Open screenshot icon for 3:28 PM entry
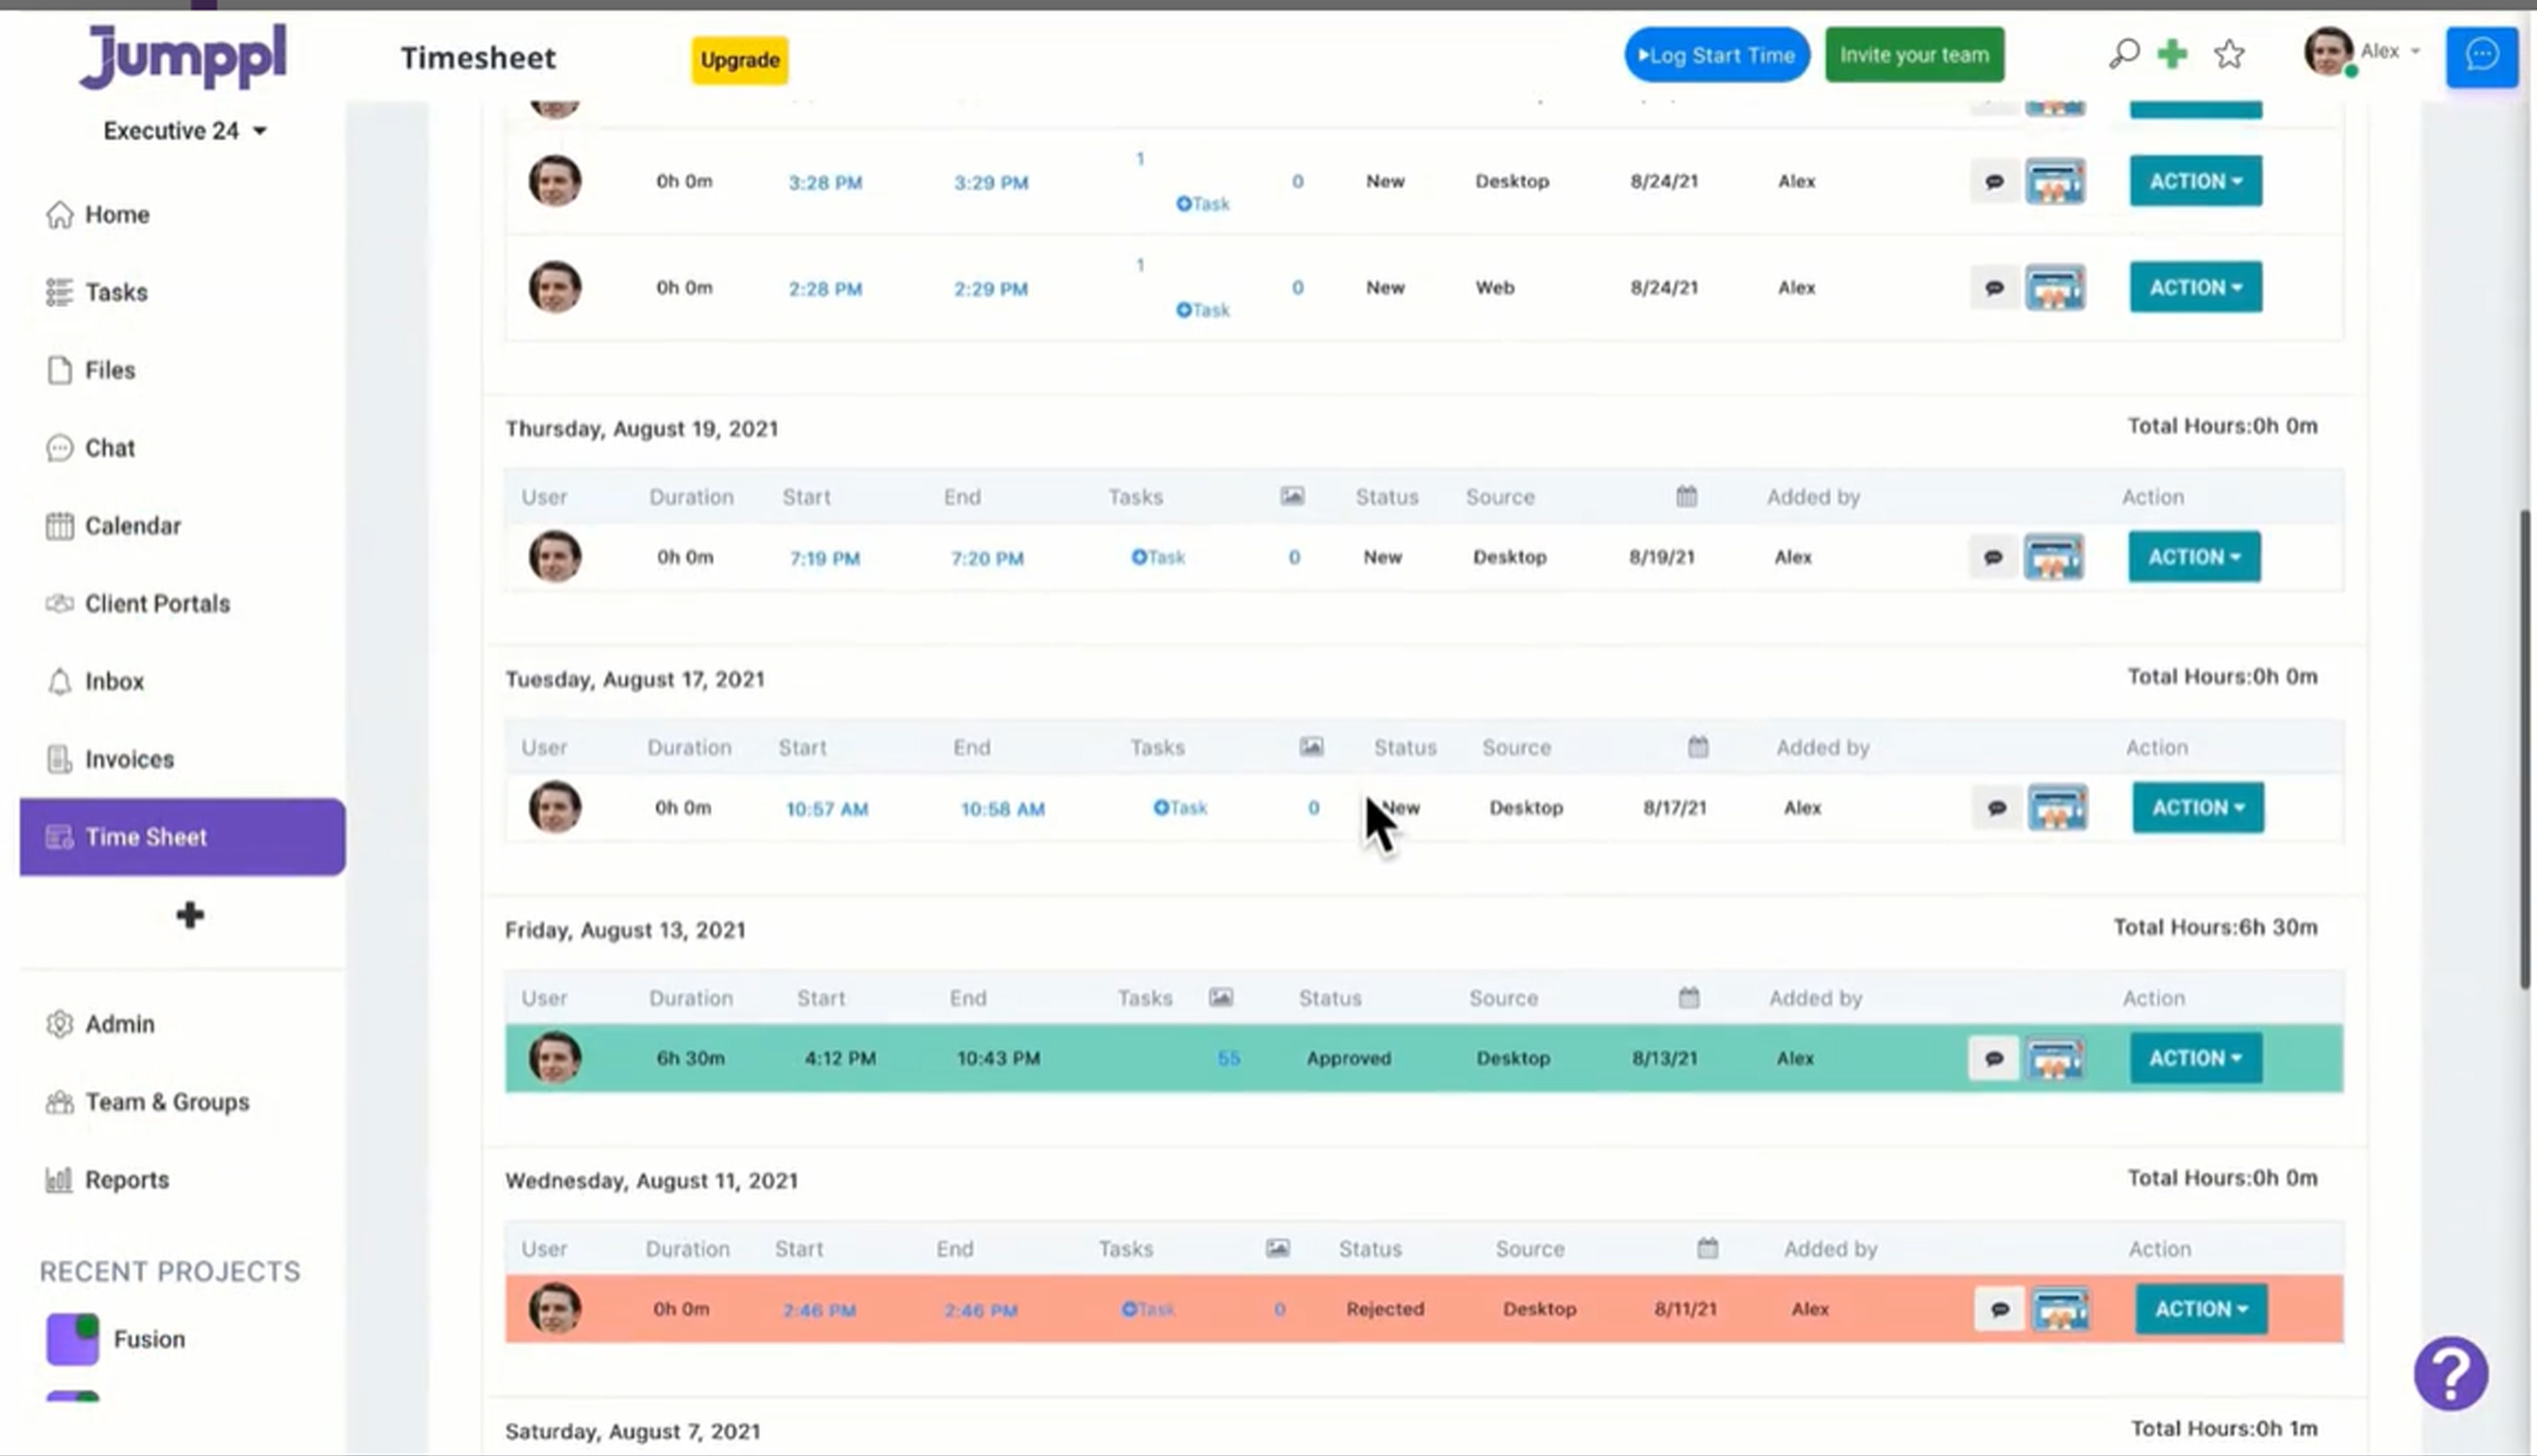The image size is (2537, 1456). 2055,181
